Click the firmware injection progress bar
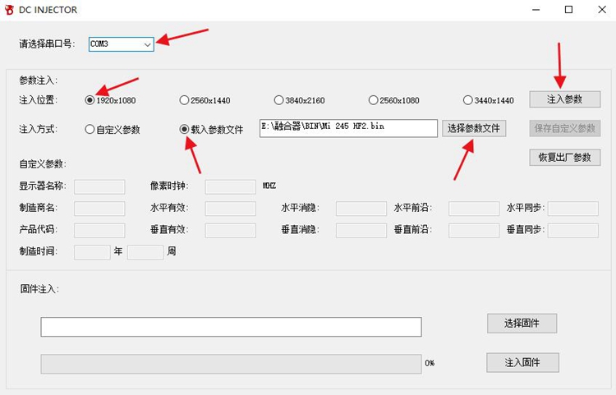Screen dimensions: 616x395 click(x=231, y=363)
